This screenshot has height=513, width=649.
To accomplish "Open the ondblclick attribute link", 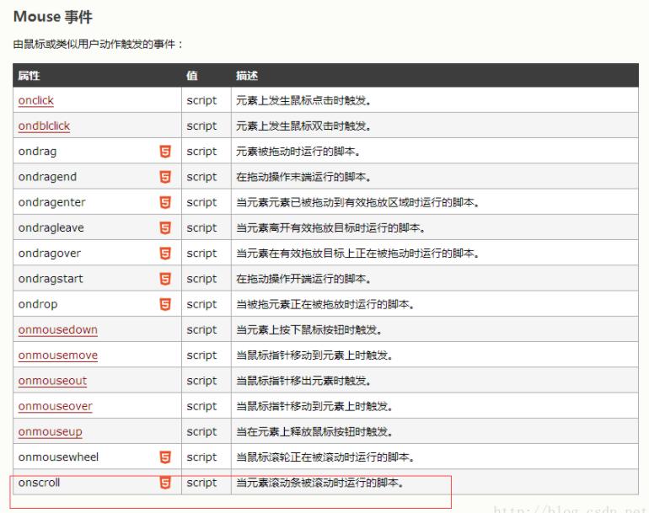I will point(44,126).
